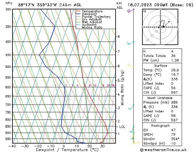Click the 'hPa' axis unit label
Screen dimensions: 196x152
[9, 3]
